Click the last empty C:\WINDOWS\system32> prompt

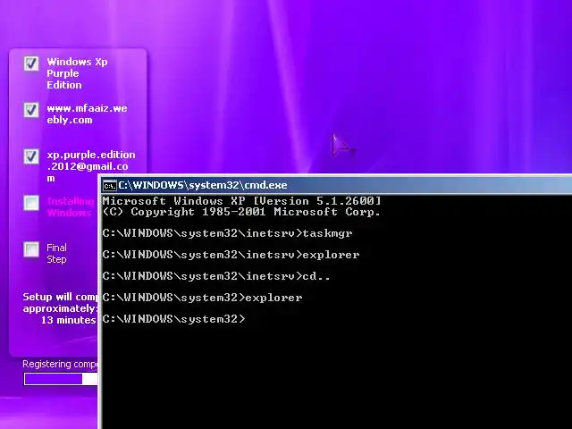(174, 319)
